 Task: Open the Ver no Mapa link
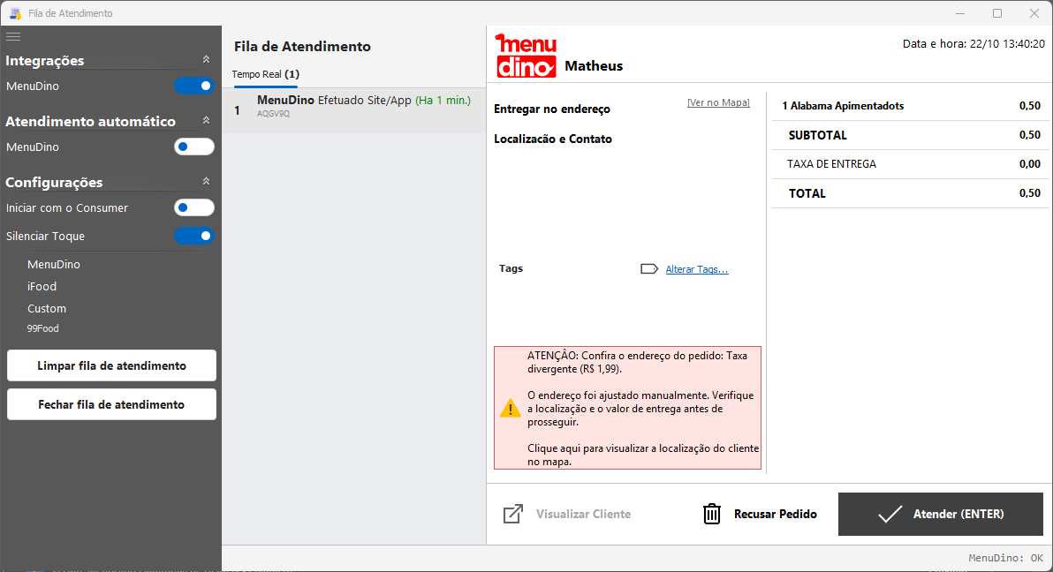[x=717, y=103]
